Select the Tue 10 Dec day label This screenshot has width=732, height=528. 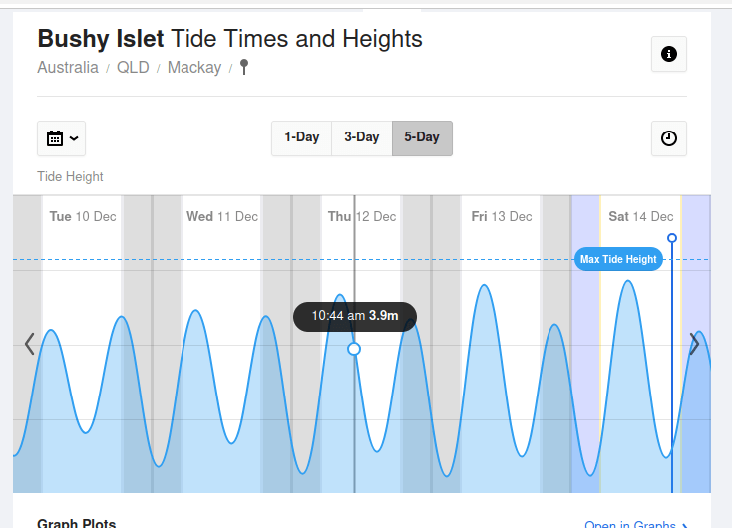82,216
